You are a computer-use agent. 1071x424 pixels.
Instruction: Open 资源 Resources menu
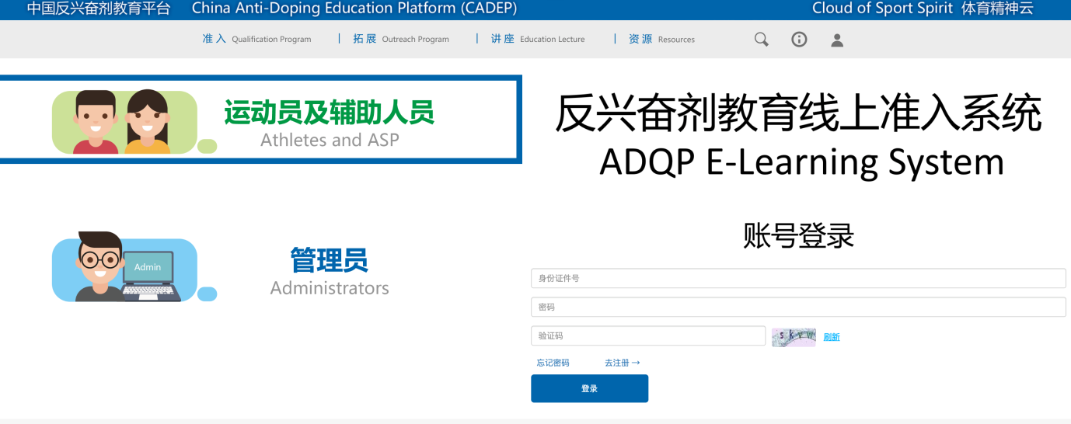(661, 39)
